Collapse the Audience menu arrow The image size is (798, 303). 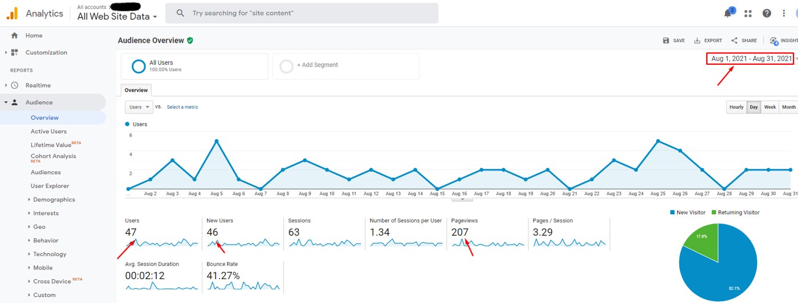pyautogui.click(x=6, y=102)
